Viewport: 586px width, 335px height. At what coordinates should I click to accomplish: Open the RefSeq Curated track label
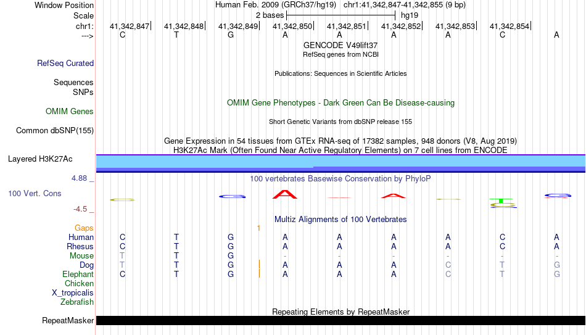point(65,63)
